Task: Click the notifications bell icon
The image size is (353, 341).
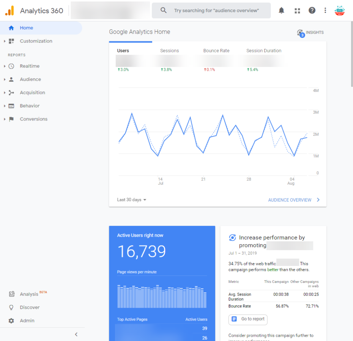Action: (281, 11)
